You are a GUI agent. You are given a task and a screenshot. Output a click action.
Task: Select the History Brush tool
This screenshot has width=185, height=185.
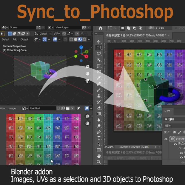99,102
